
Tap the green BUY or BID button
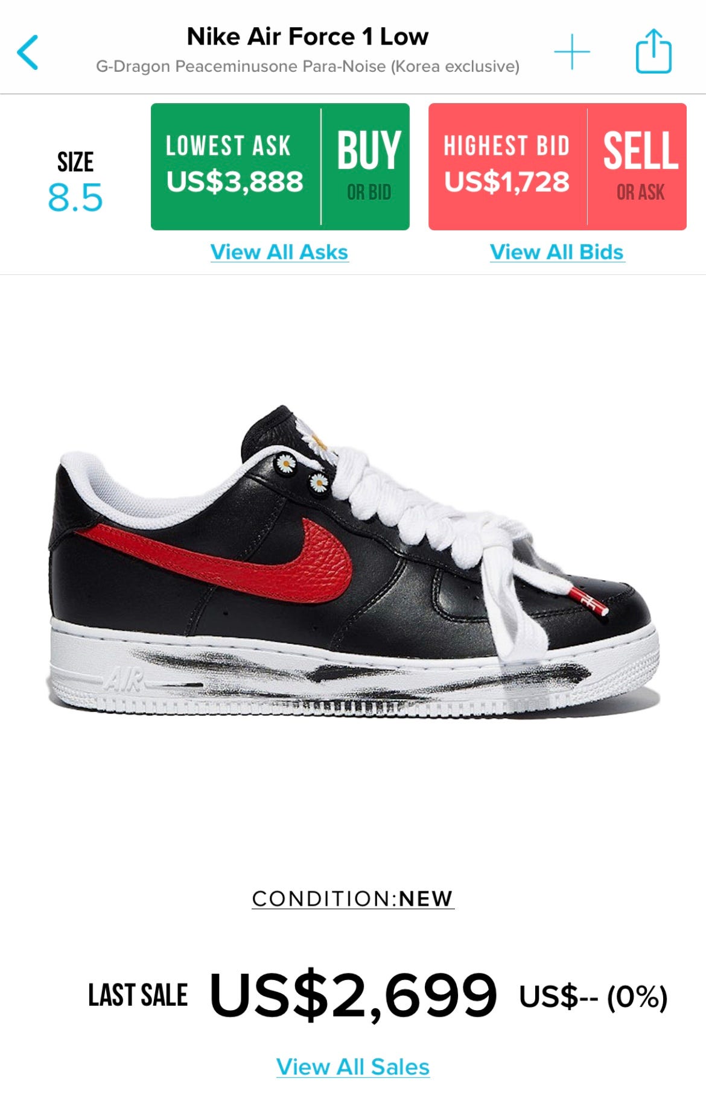point(366,166)
